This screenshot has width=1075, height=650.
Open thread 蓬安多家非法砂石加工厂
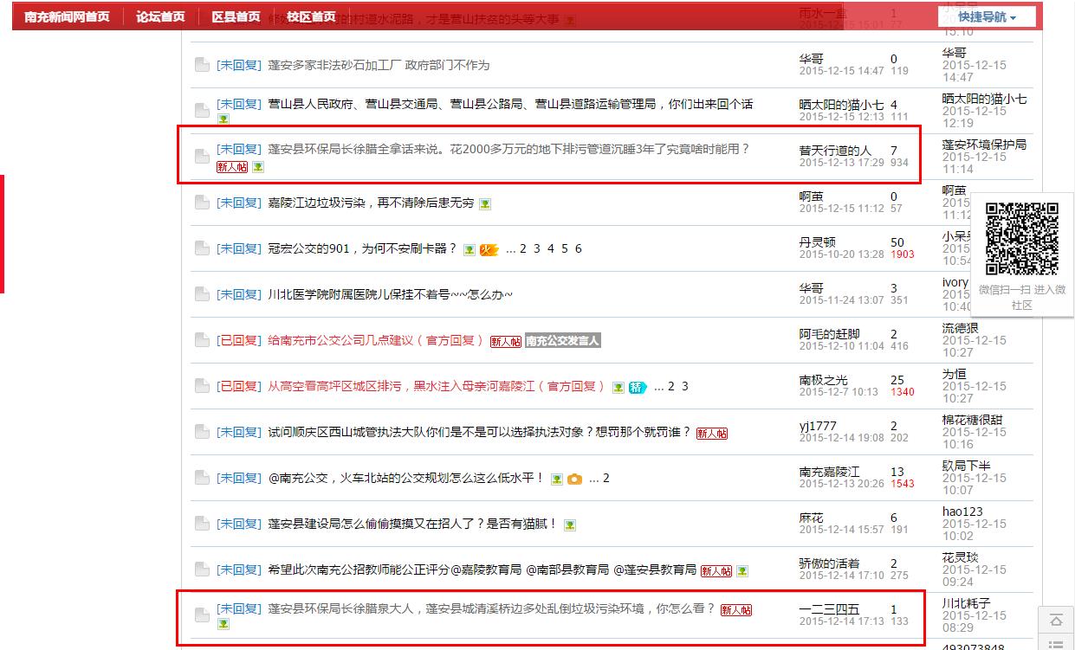coord(379,66)
